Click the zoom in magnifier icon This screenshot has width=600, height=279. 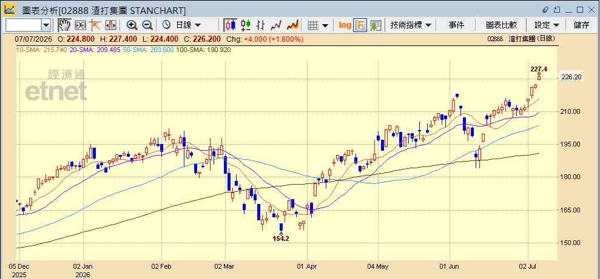pos(132,25)
